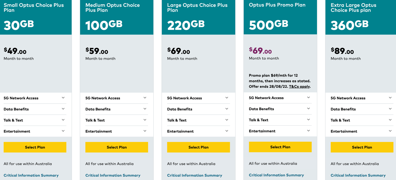396x180 pixels.
Task: Expand 5G Network Access in Small plan
Action: [35, 98]
